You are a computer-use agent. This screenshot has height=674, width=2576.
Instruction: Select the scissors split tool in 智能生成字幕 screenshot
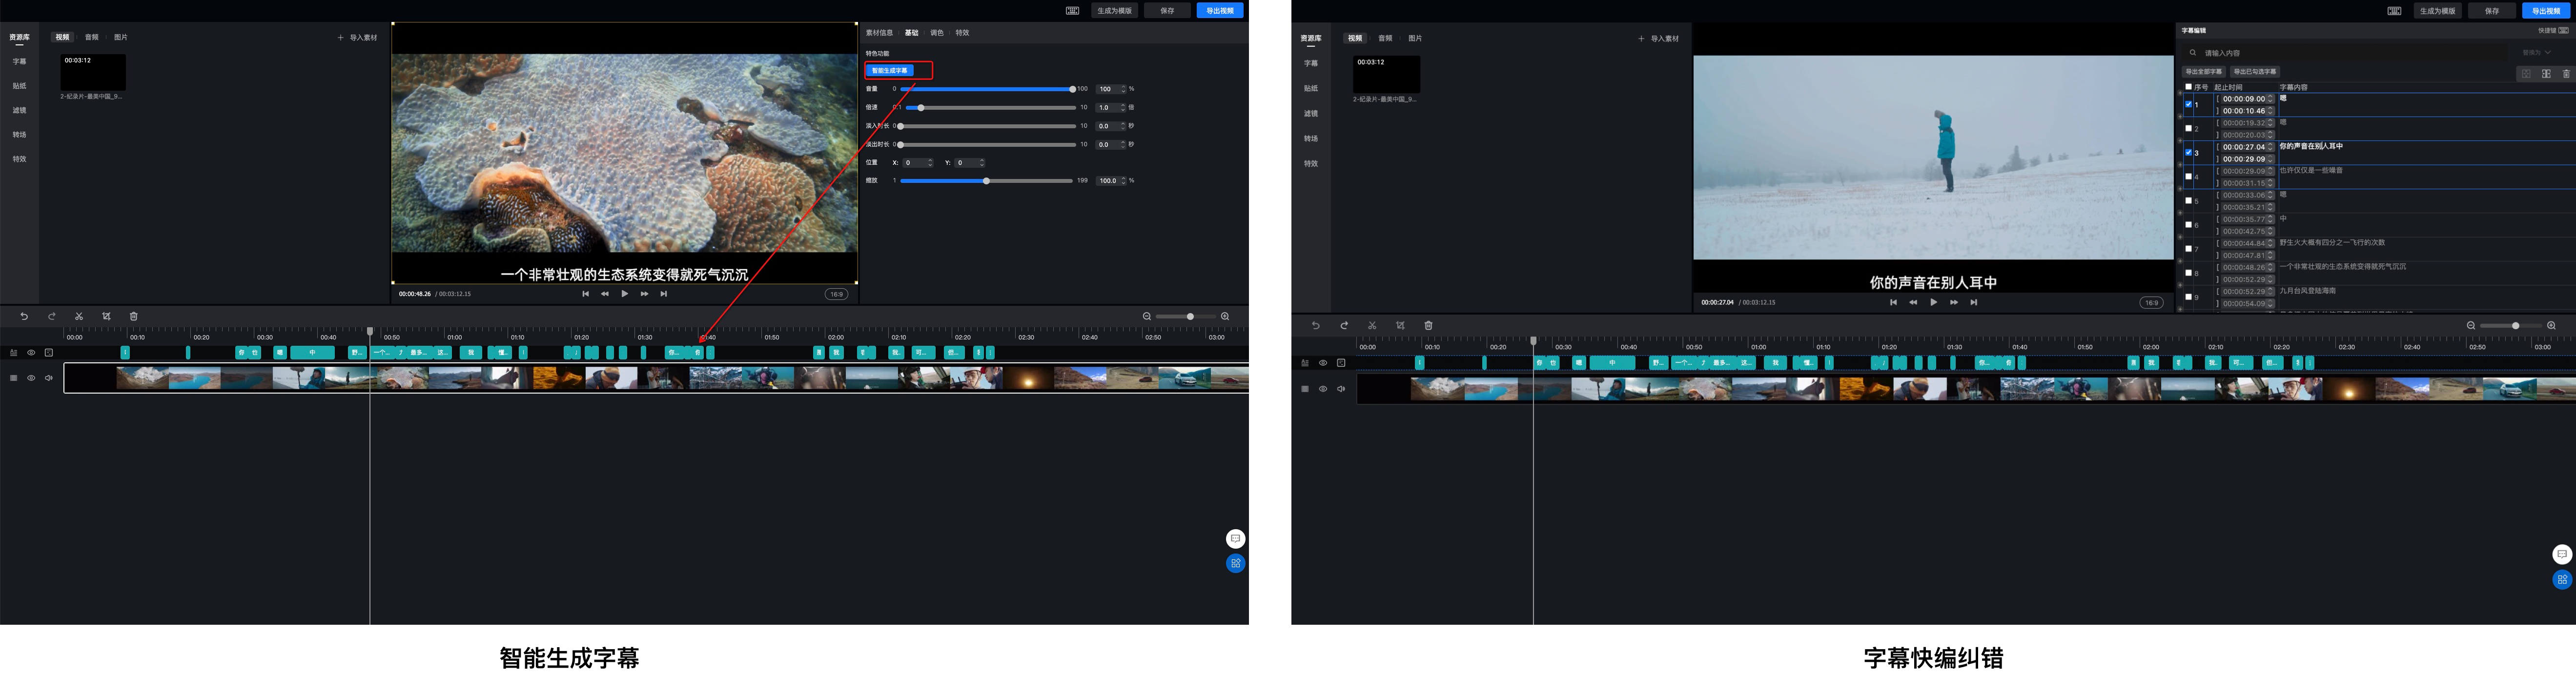pos(79,317)
